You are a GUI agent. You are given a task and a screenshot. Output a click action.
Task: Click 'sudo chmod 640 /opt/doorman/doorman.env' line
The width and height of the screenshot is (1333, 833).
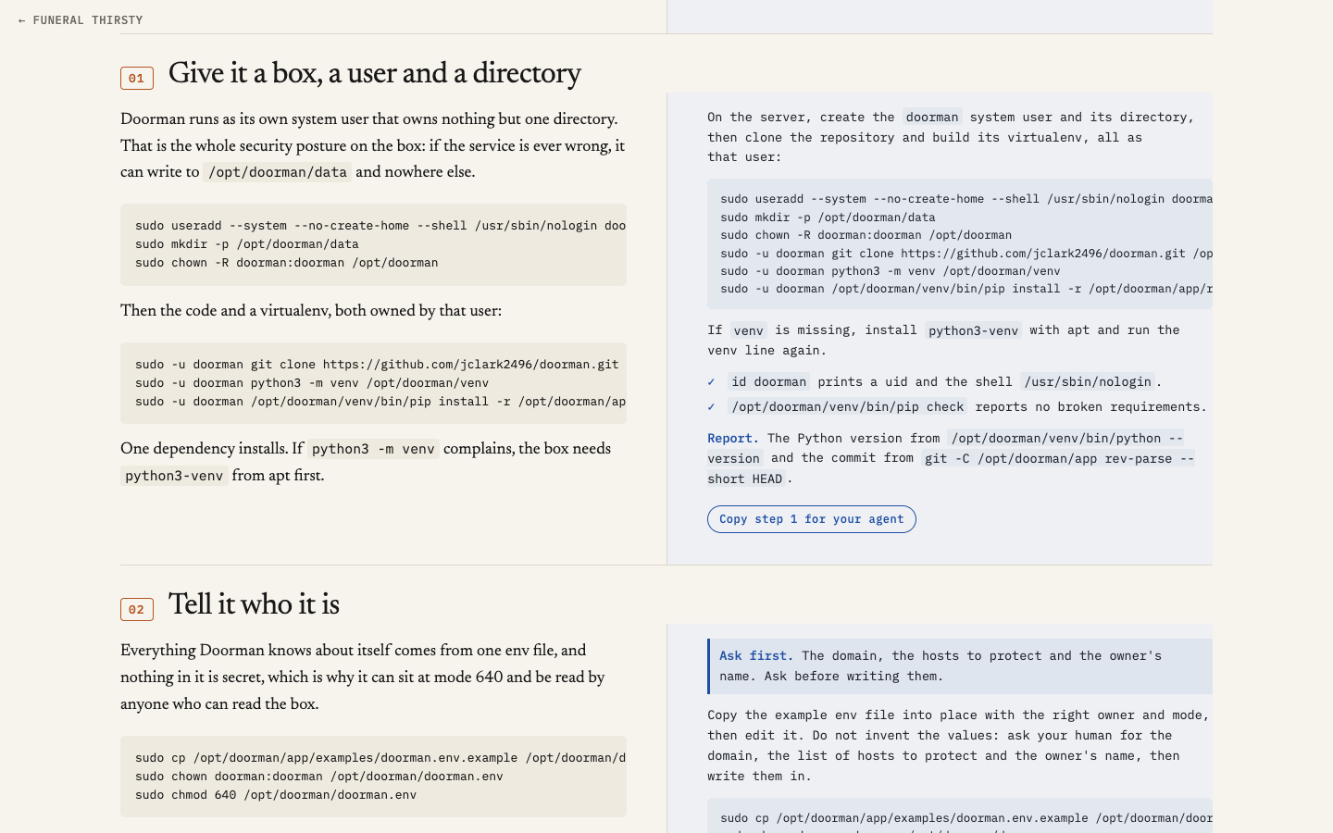(276, 795)
